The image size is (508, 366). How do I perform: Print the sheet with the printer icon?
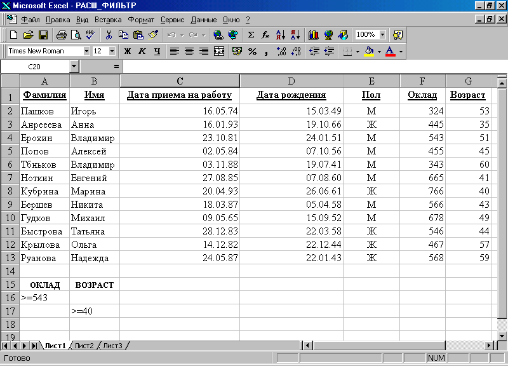coord(61,35)
